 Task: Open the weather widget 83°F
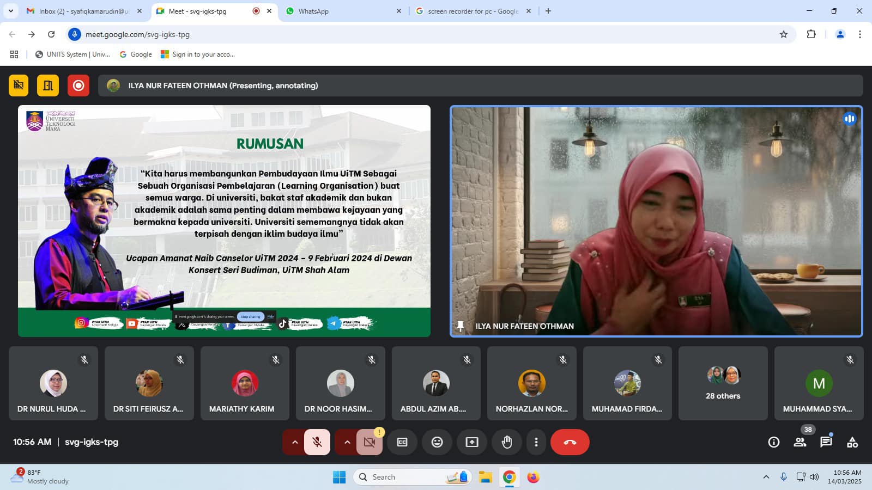pos(40,477)
